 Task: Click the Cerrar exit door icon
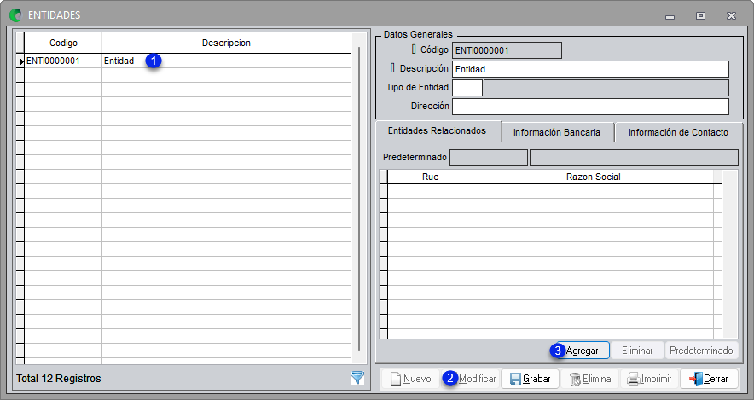[695, 379]
